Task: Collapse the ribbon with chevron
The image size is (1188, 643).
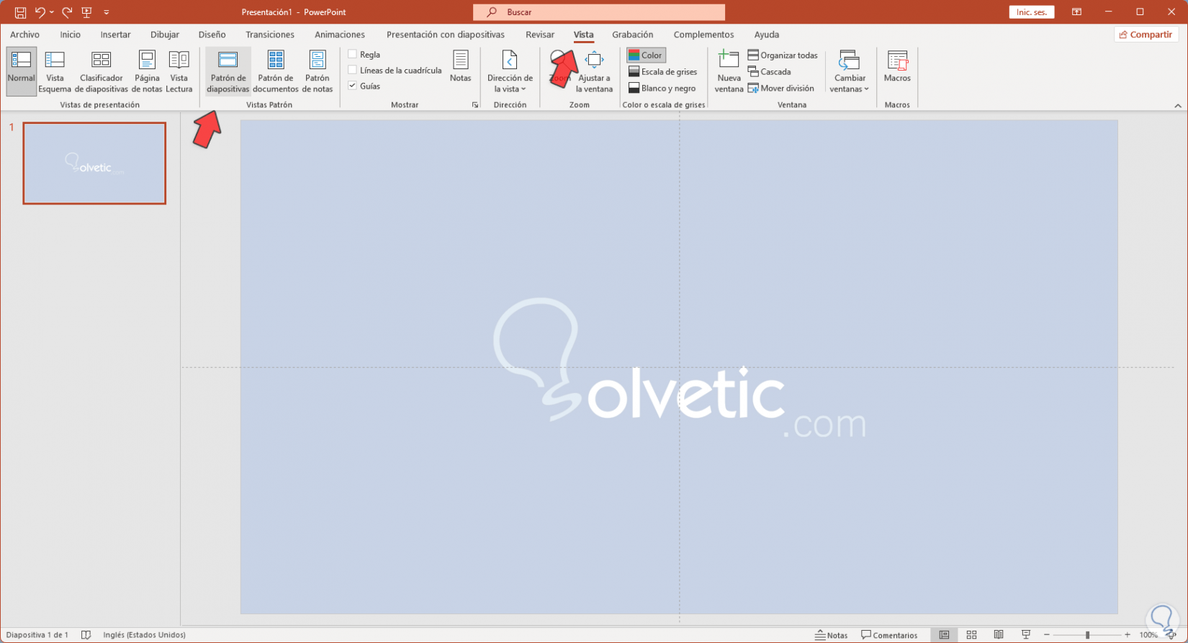Action: (1178, 106)
